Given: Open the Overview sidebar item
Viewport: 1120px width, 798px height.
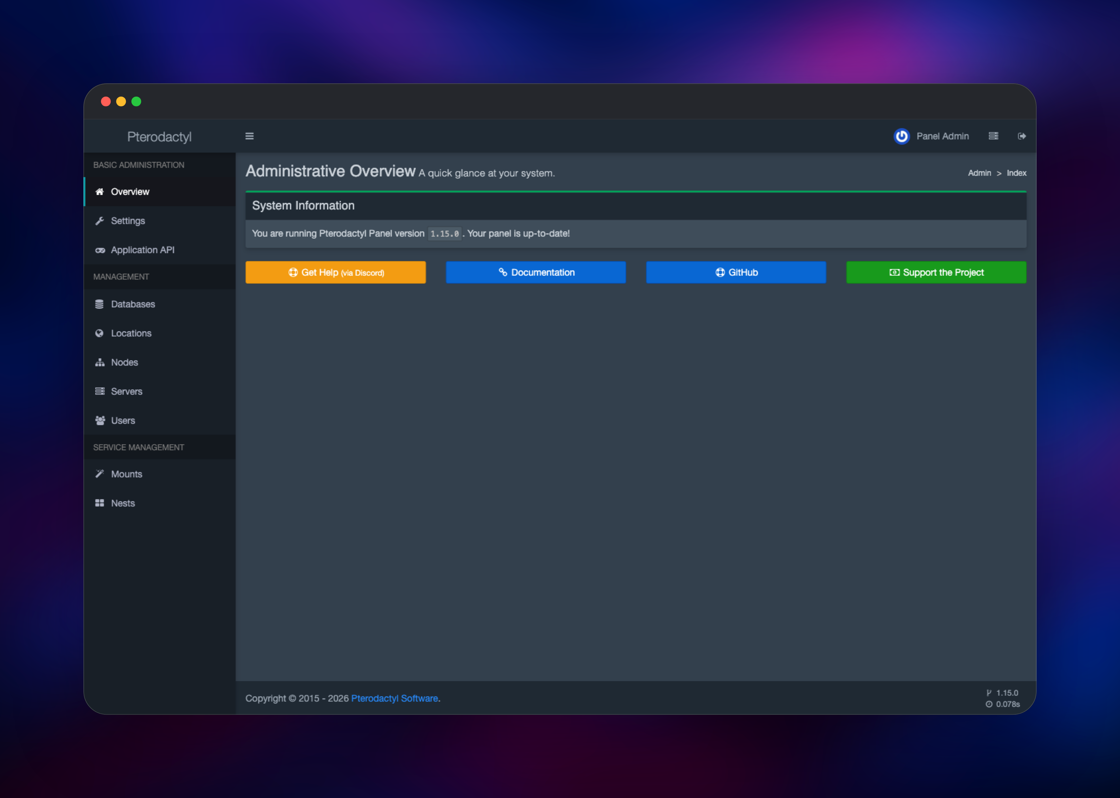Looking at the screenshot, I should [160, 191].
